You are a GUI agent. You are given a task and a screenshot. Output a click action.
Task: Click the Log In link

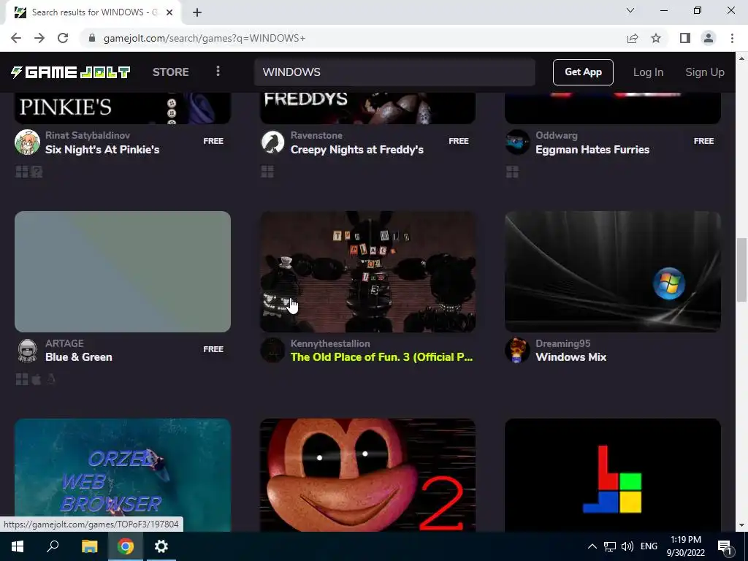pyautogui.click(x=648, y=72)
